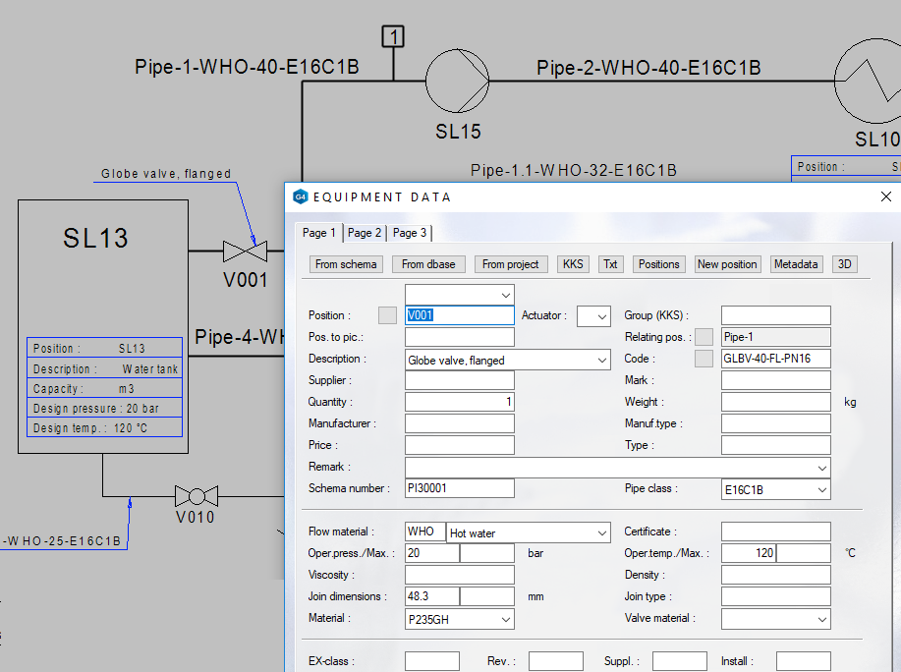This screenshot has width=901, height=672.
Task: Click the numbered 1 flag marker
Action: pyautogui.click(x=393, y=37)
